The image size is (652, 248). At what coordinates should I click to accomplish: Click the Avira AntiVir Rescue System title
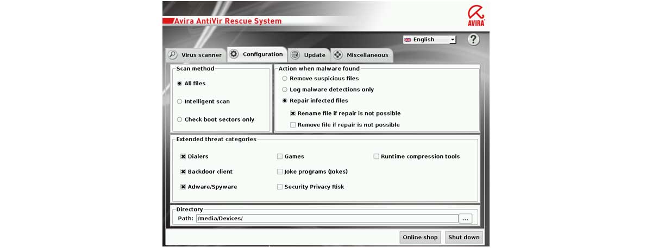tap(228, 21)
